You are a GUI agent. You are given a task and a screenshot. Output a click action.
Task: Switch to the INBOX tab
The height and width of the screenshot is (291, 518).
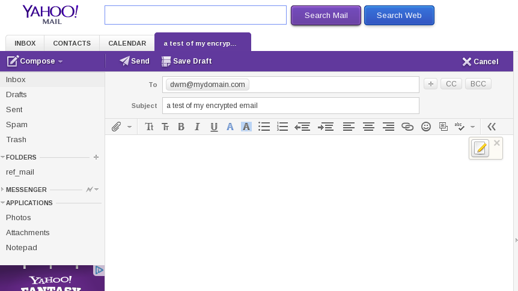pyautogui.click(x=25, y=43)
